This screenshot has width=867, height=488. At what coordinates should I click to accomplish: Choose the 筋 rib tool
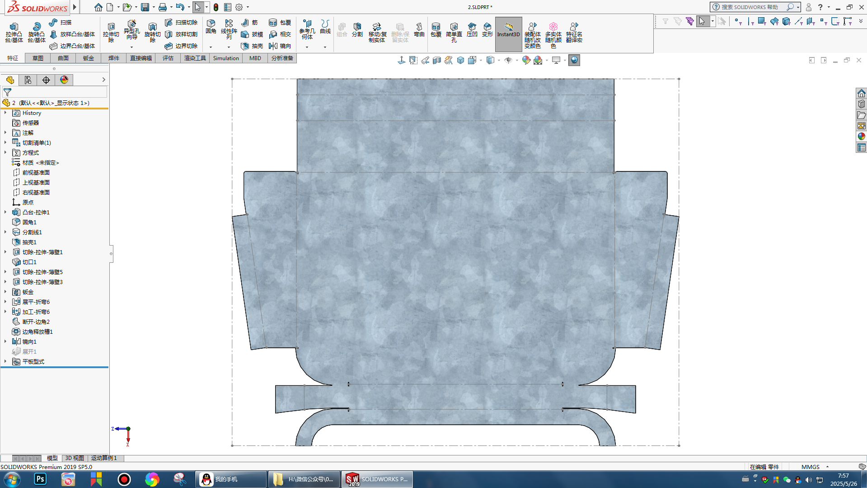point(250,22)
